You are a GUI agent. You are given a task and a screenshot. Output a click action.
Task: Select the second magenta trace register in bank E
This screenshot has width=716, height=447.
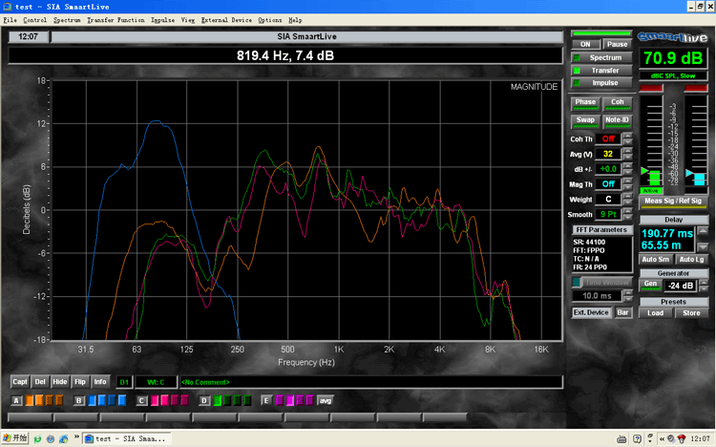click(289, 401)
